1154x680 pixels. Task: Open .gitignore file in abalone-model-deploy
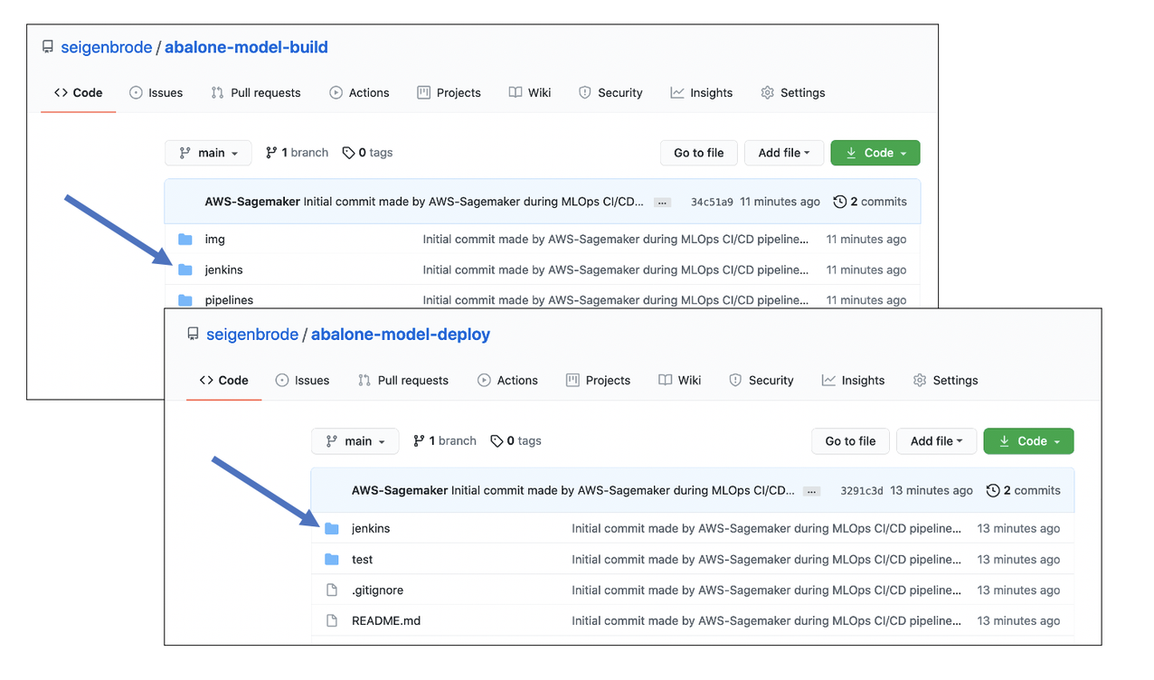click(x=378, y=590)
